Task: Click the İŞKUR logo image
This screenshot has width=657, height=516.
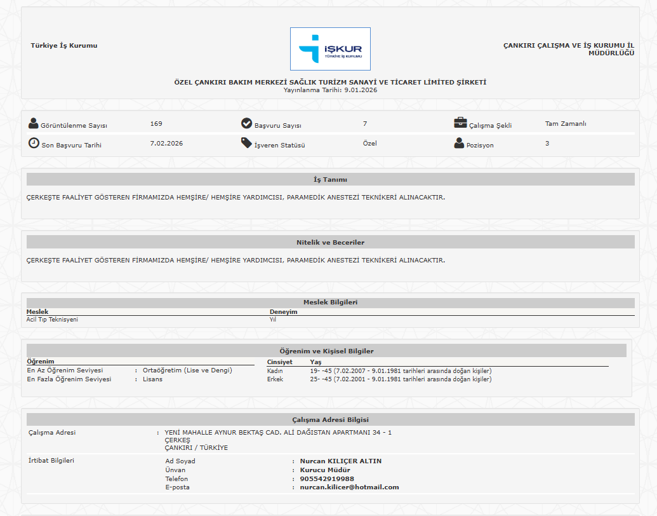Action: click(330, 49)
